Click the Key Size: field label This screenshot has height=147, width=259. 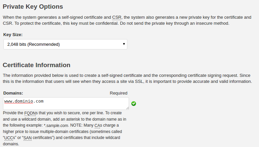[x=13, y=35]
